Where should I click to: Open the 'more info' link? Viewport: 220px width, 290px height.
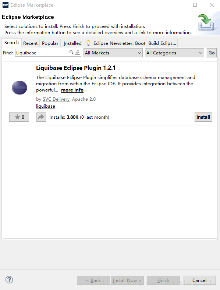coord(72,90)
